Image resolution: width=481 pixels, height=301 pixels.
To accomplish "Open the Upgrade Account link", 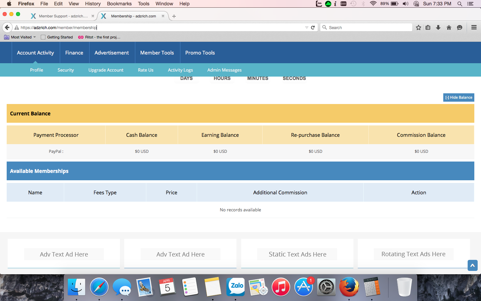I will [106, 70].
